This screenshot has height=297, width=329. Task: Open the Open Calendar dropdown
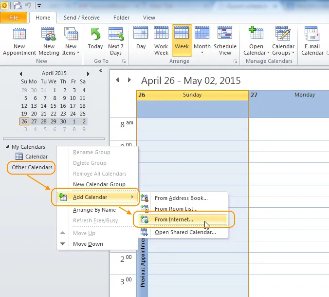click(x=256, y=41)
